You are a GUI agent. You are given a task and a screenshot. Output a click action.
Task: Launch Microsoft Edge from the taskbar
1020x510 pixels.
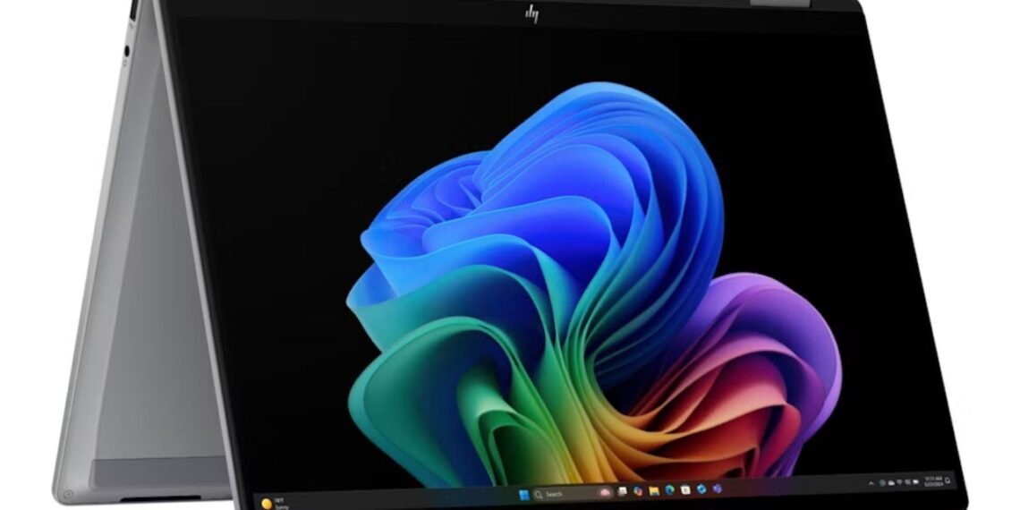point(669,489)
